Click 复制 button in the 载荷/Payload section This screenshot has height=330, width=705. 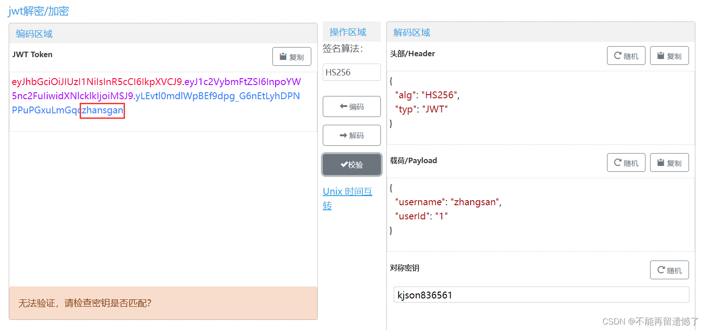(669, 163)
